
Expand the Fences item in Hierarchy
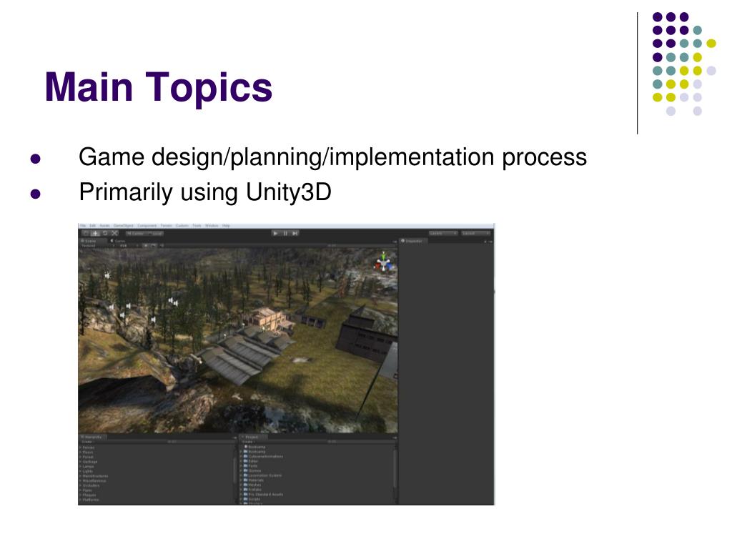(x=80, y=447)
